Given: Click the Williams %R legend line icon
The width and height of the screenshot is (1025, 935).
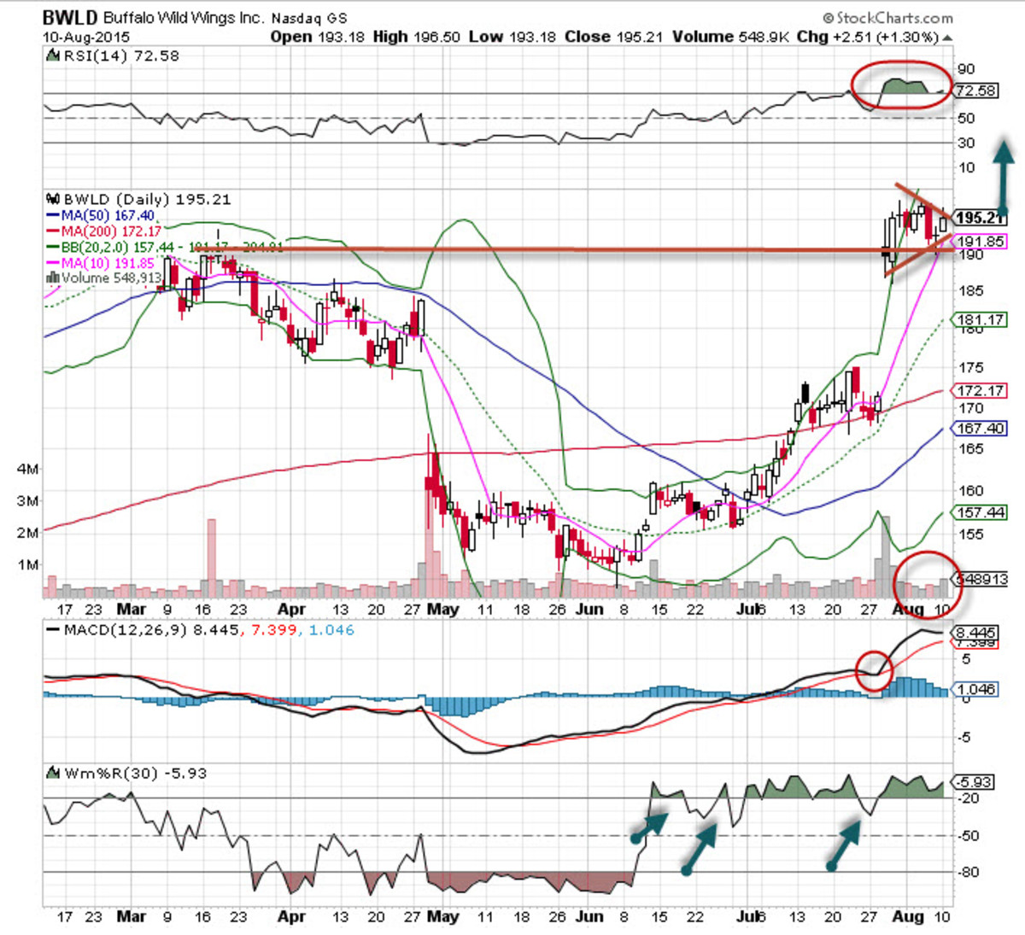Looking at the screenshot, I should 52,774.
